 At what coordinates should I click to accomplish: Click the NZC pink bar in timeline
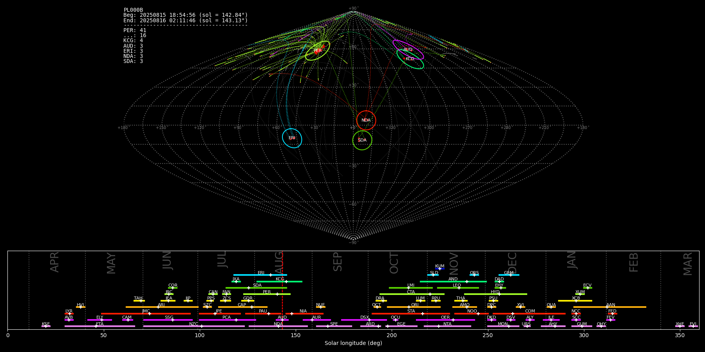click(x=194, y=326)
